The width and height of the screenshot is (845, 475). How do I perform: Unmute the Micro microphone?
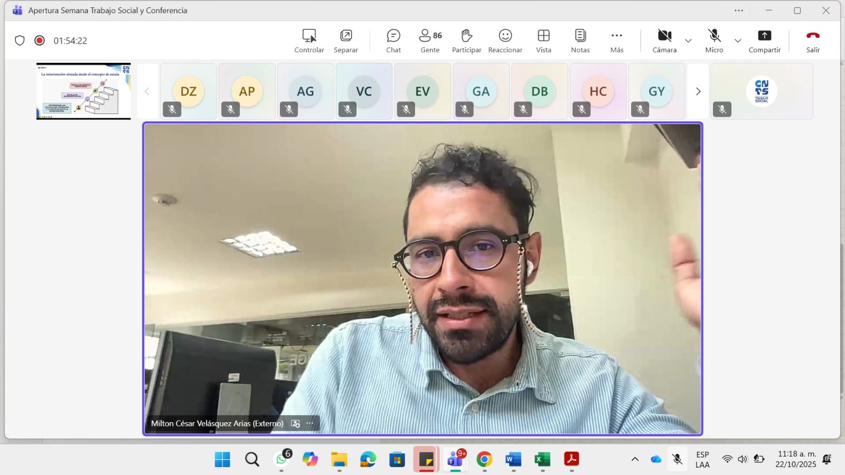click(714, 41)
